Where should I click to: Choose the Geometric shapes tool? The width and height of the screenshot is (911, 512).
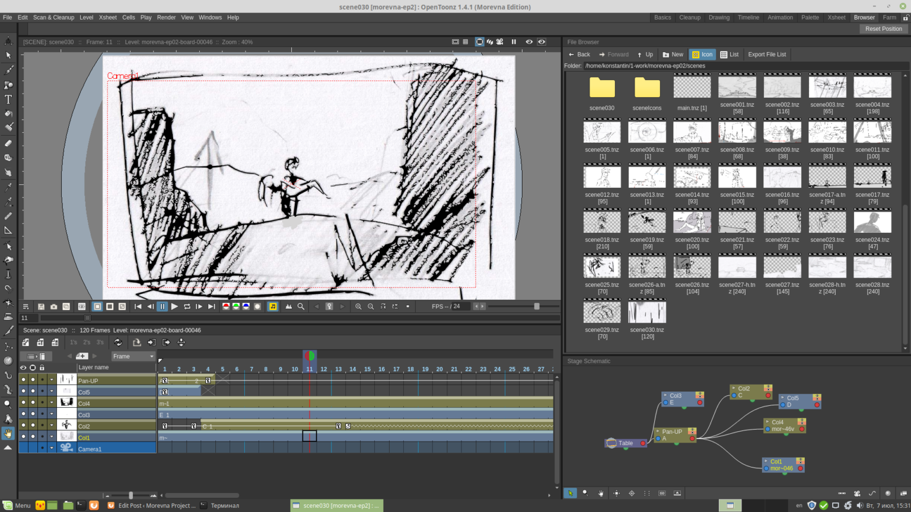[x=8, y=85]
